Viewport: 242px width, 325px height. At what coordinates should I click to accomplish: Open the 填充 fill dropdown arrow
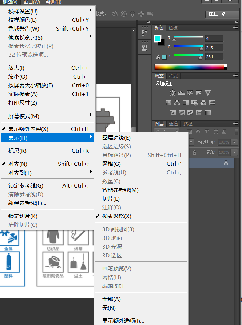(234, 152)
